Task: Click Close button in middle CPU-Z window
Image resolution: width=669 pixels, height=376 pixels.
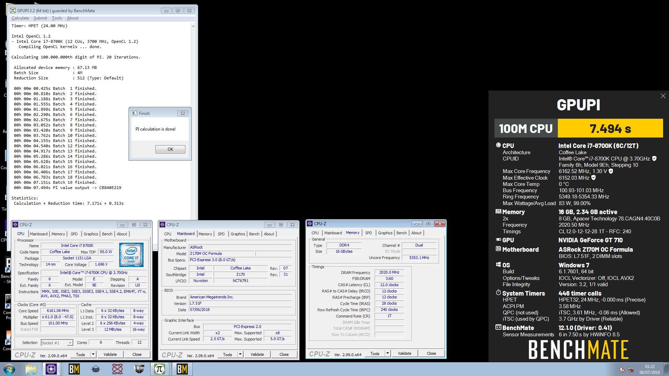Action: [x=284, y=354]
